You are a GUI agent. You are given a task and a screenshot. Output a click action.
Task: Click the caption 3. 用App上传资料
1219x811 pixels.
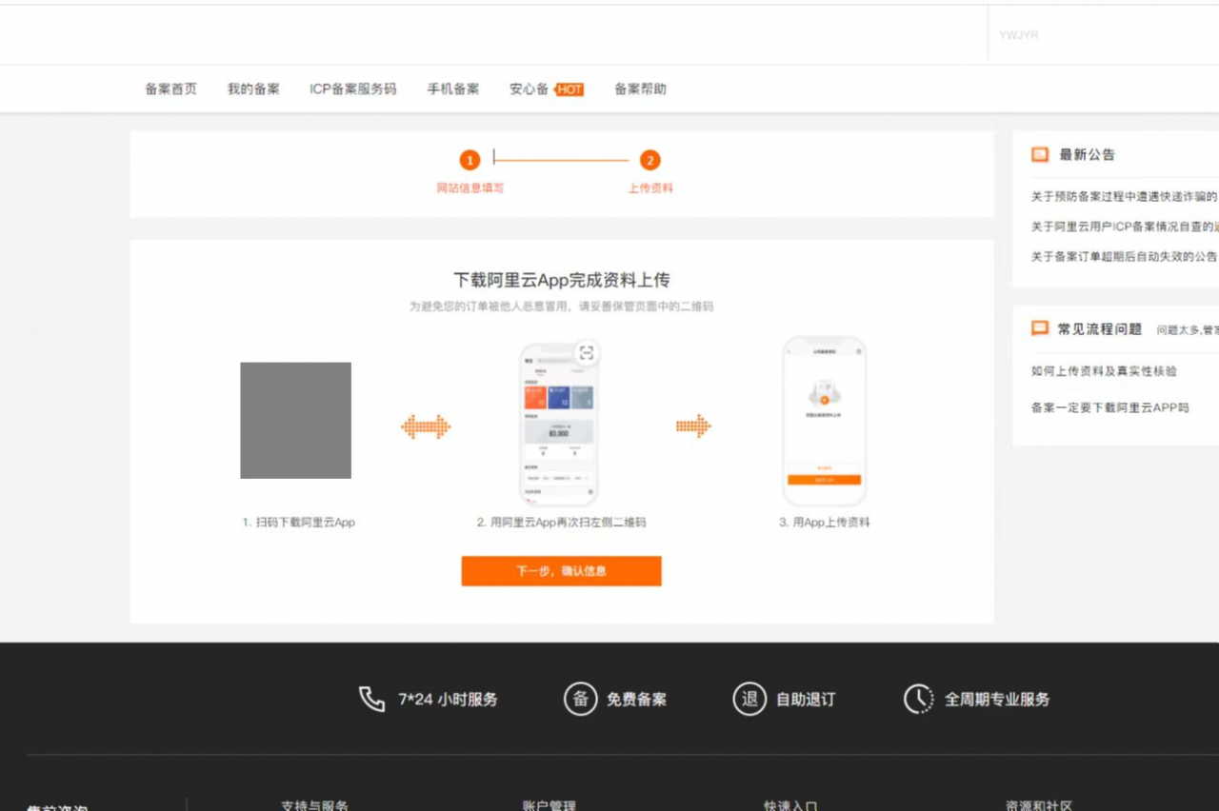(825, 523)
